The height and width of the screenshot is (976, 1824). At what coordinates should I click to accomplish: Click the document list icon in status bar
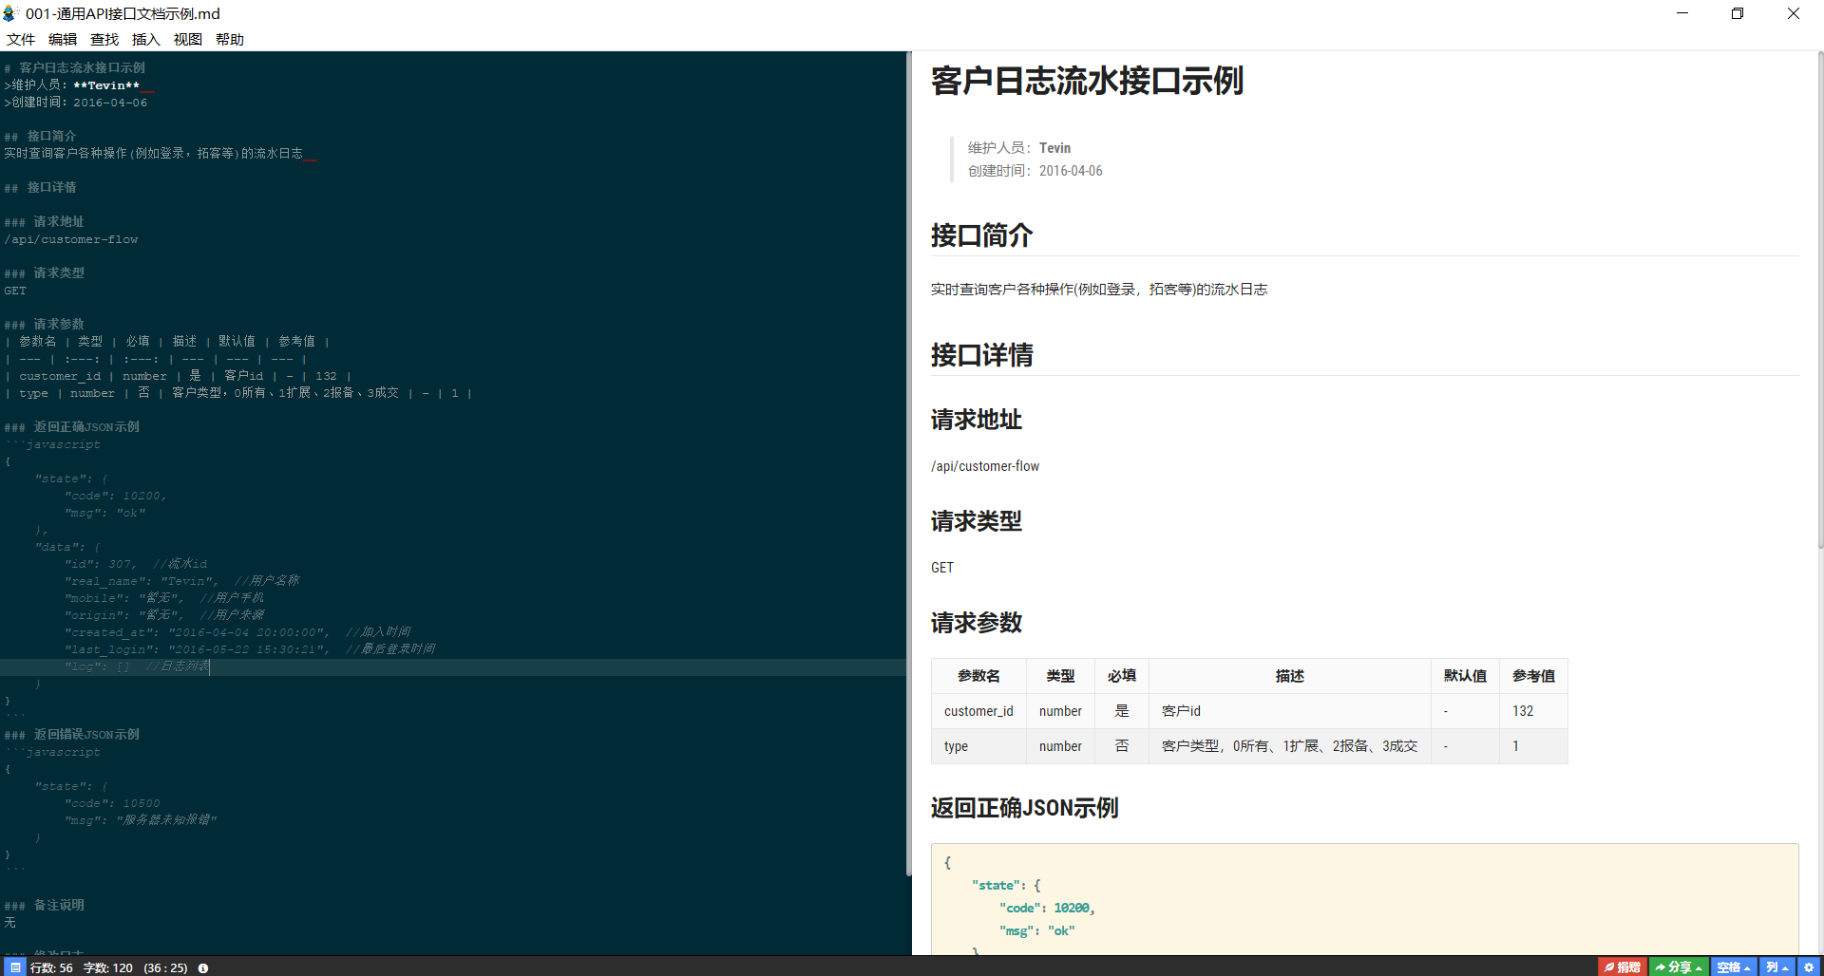tap(15, 967)
